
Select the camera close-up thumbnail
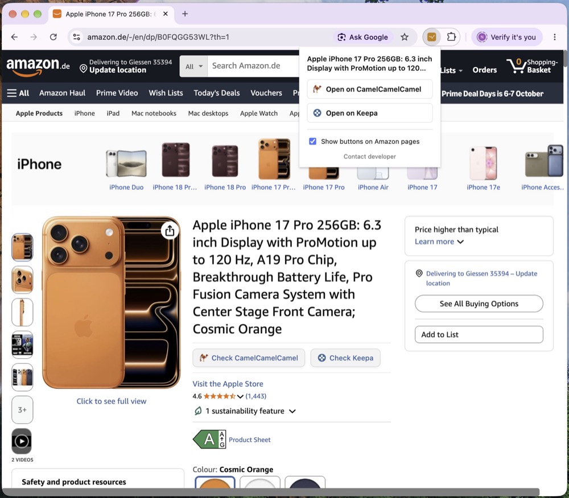(22, 280)
